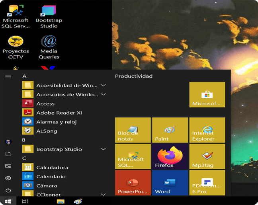
Task: Expand the Accesibilidad de Windows folder
Action: 103,85
